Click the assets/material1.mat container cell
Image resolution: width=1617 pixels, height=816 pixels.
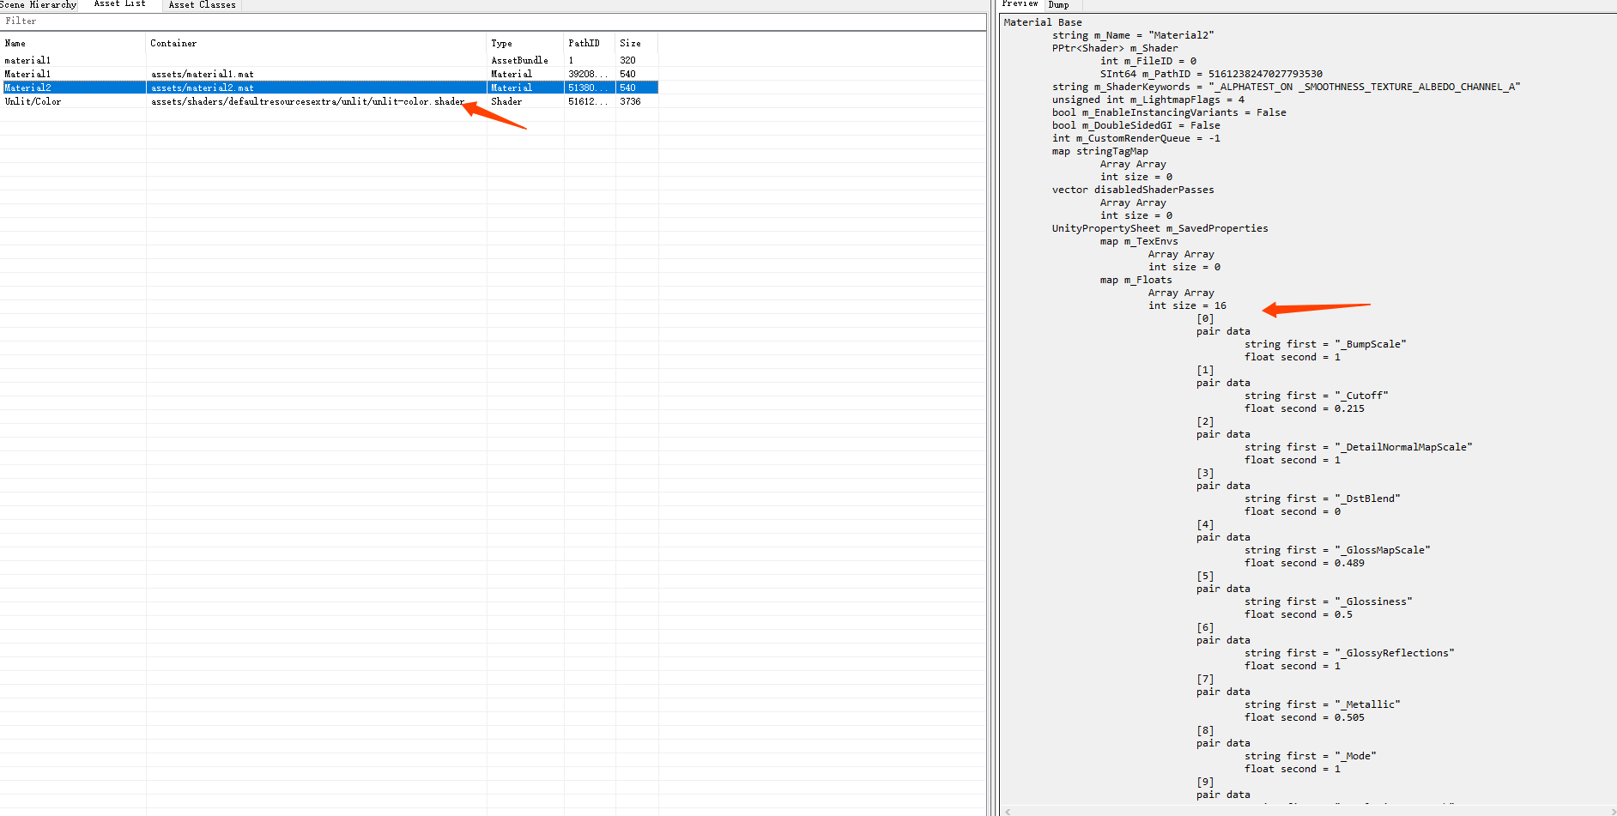pos(203,74)
